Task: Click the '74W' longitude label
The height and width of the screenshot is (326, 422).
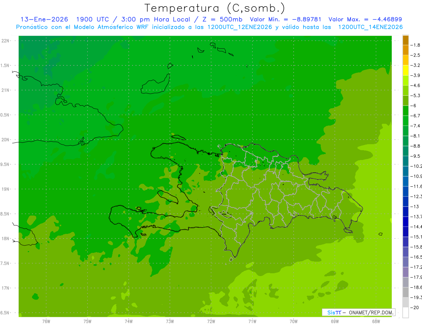Action: tap(129, 321)
